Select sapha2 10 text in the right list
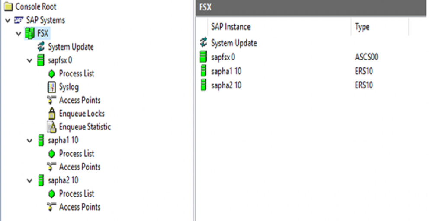Image resolution: width=443 pixels, height=221 pixels. pyautogui.click(x=226, y=85)
